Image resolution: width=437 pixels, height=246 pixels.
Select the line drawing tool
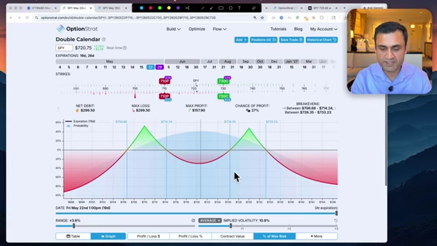pos(203,8)
